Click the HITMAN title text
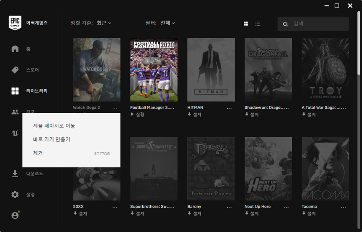 coord(195,107)
